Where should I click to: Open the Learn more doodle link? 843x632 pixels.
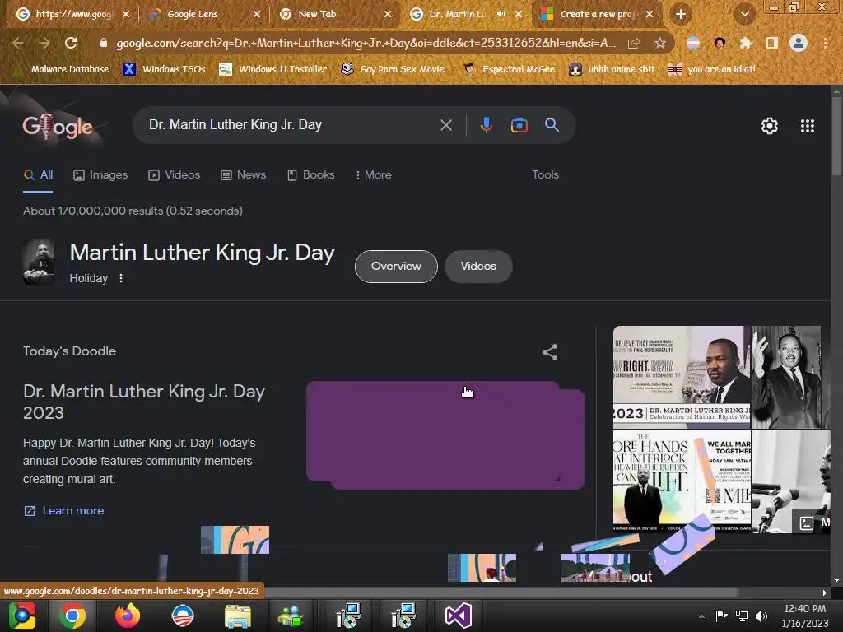(x=64, y=510)
